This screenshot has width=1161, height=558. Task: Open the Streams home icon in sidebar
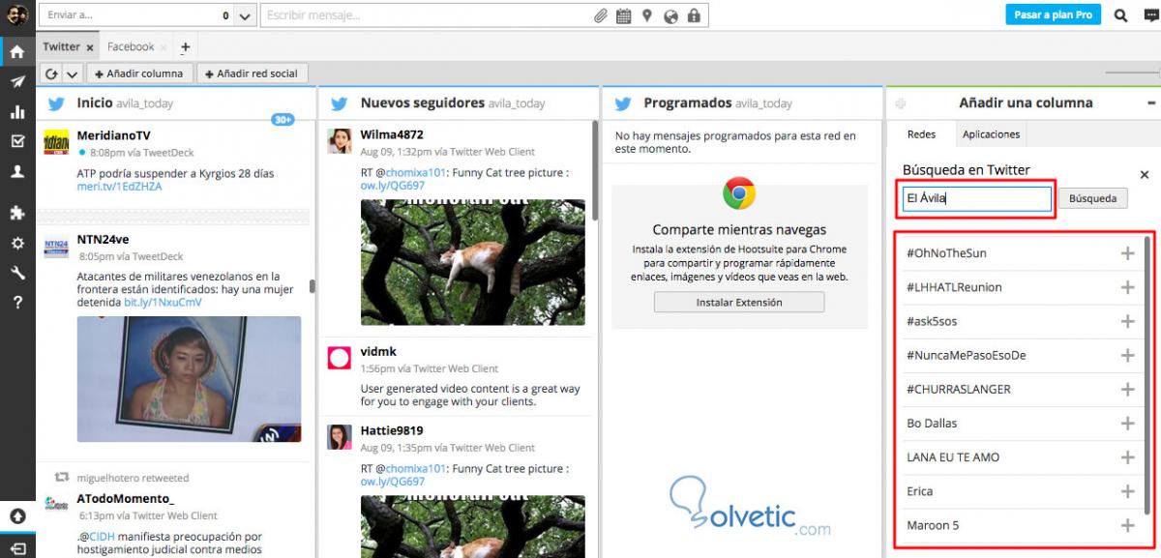[x=16, y=51]
